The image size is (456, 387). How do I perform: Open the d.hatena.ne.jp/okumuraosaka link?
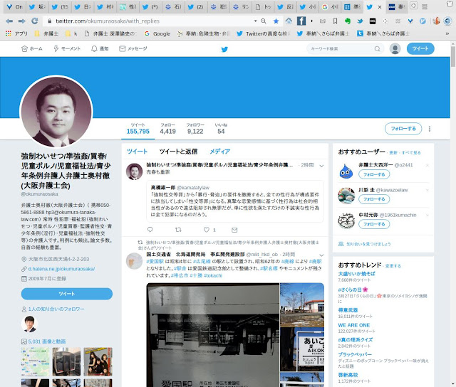61,269
